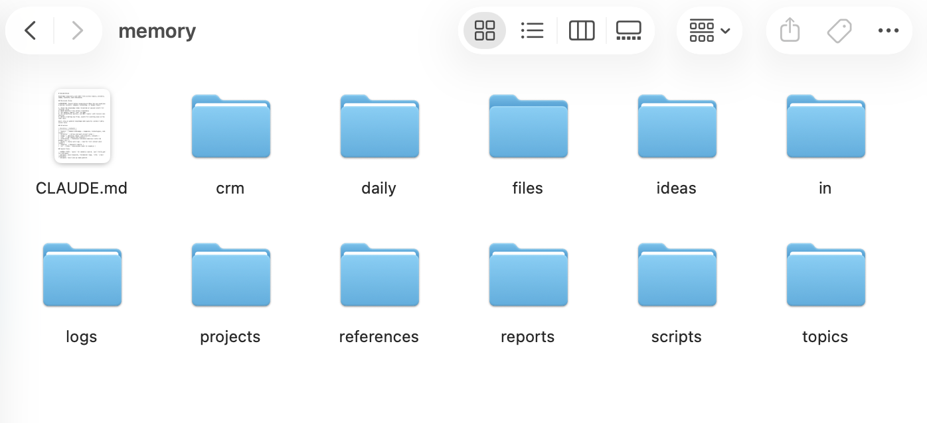The image size is (927, 423).
Task: Select the crm folder icon
Action: [x=230, y=126]
